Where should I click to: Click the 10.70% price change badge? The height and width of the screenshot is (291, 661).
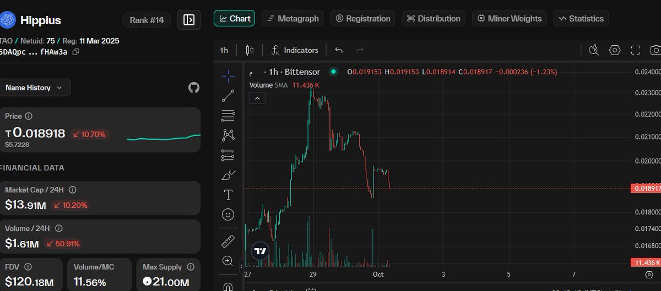tap(90, 134)
